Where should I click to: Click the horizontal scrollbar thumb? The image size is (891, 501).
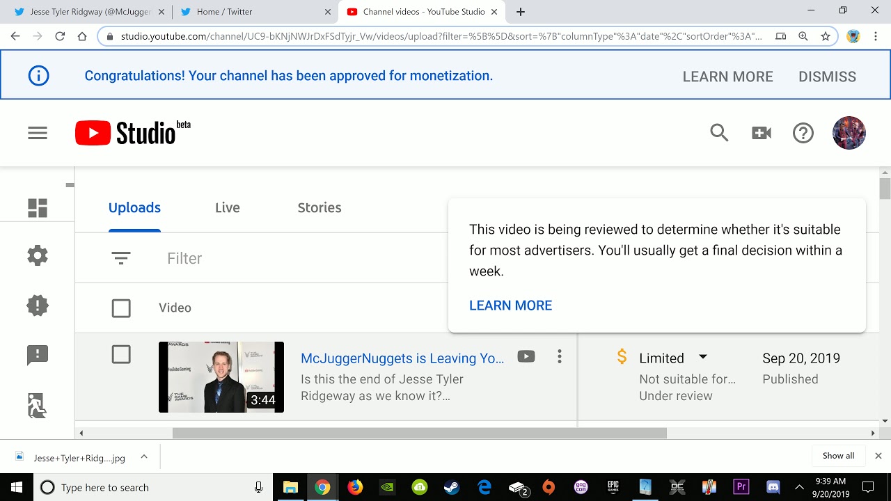[x=420, y=433]
